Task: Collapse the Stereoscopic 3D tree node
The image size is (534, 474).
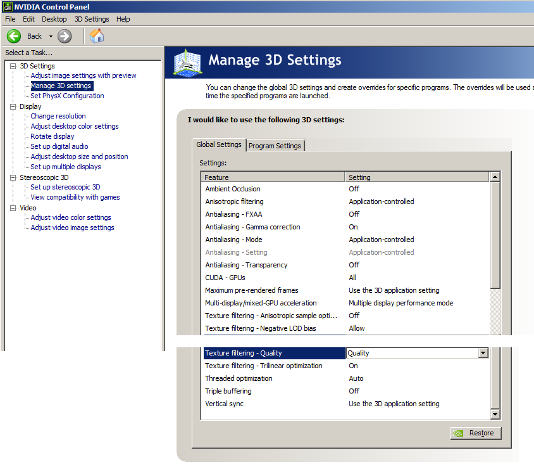Action: click(13, 177)
